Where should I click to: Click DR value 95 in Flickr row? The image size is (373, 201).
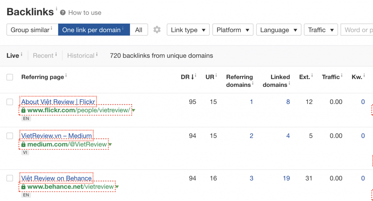[x=192, y=102]
